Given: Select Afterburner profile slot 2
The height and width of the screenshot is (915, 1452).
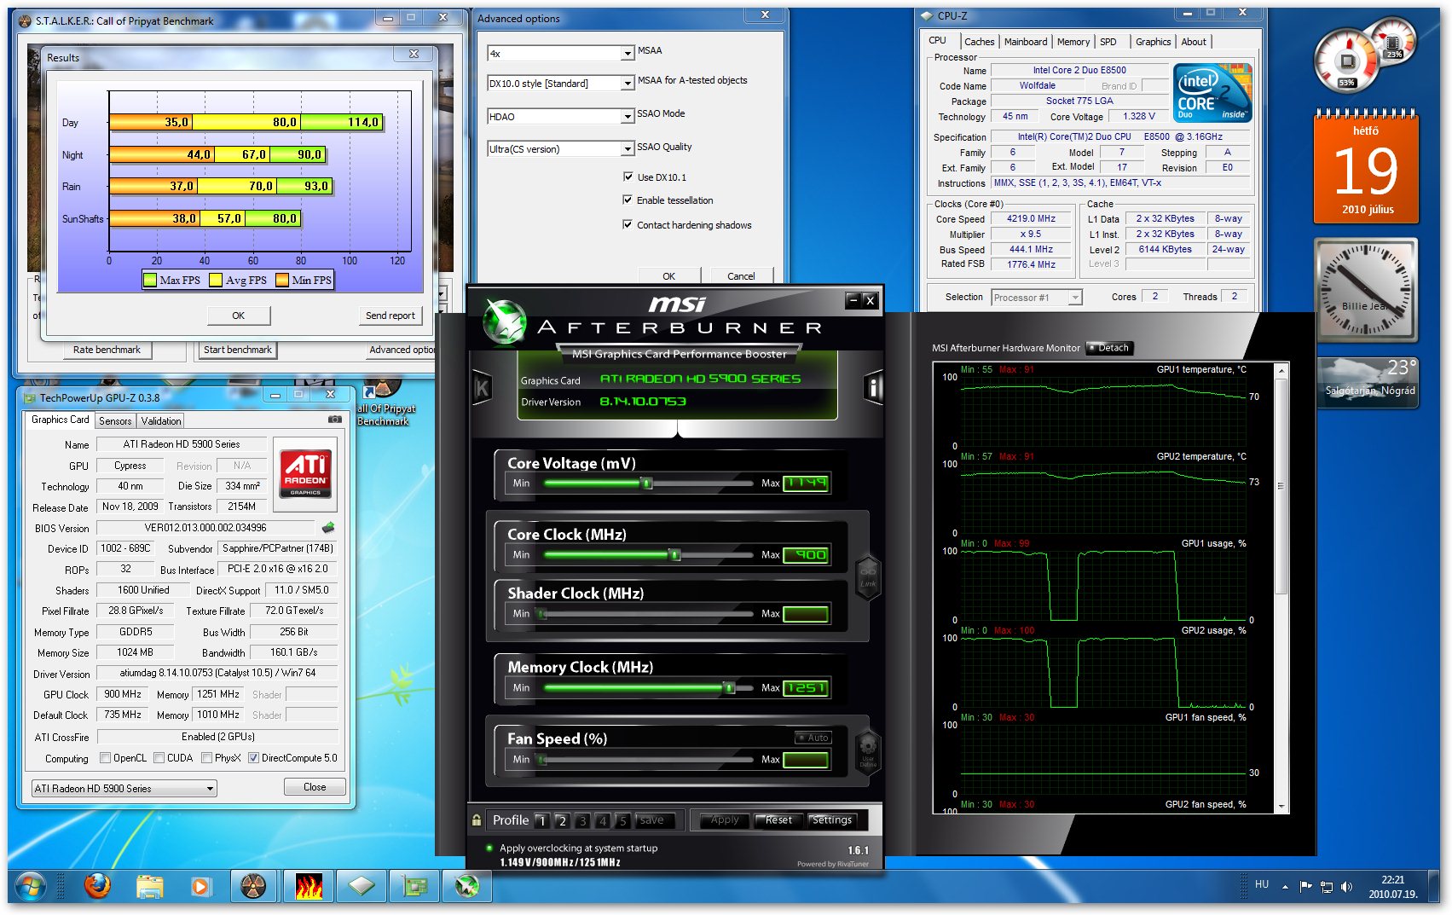Looking at the screenshot, I should pyautogui.click(x=562, y=820).
